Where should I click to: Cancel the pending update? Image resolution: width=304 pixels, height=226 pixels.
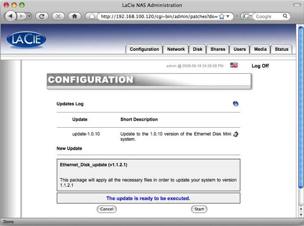click(x=106, y=209)
